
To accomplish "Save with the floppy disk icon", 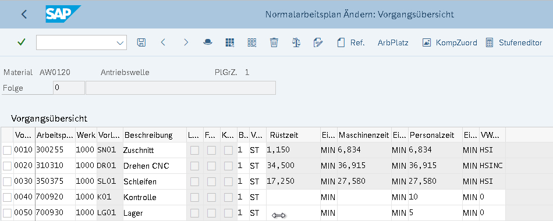I will coord(141,42).
